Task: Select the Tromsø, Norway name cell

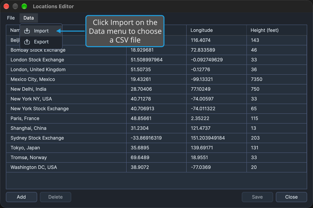Action: 66,158
